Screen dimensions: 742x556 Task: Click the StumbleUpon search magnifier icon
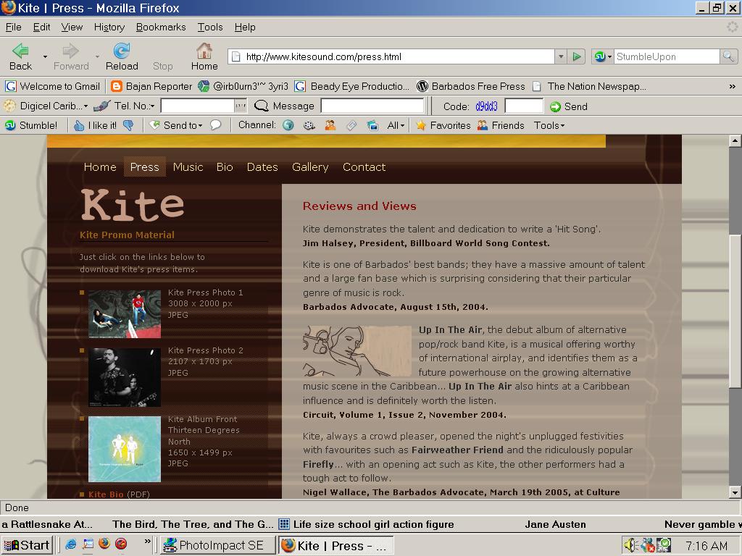[x=727, y=56]
